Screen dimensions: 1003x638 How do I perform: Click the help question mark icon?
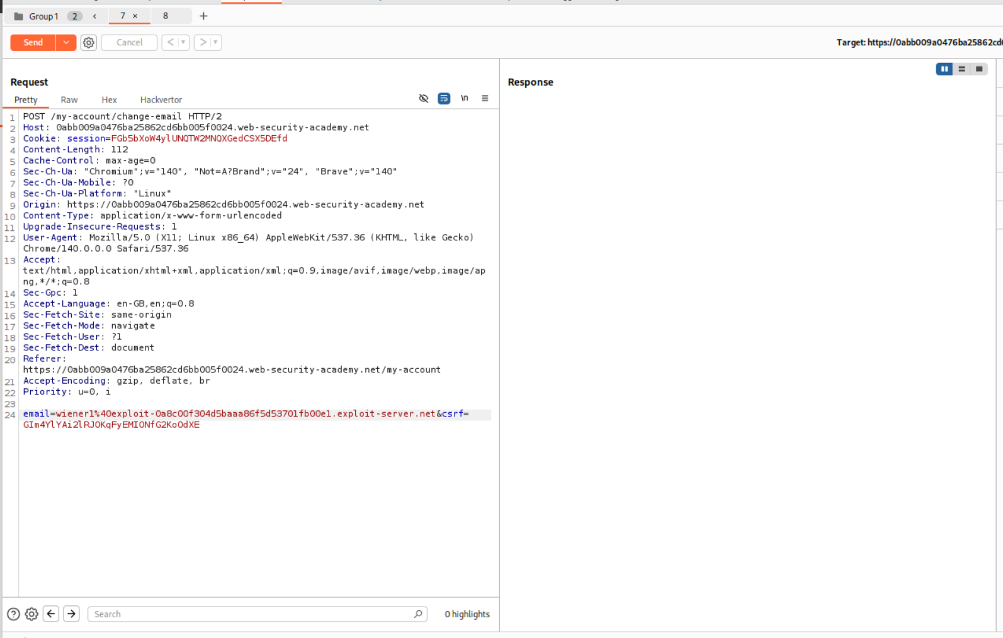[x=13, y=614]
